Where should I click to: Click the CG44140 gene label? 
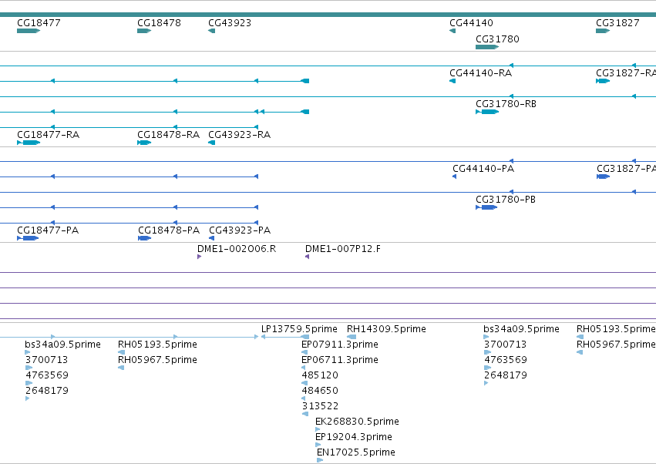(x=471, y=22)
